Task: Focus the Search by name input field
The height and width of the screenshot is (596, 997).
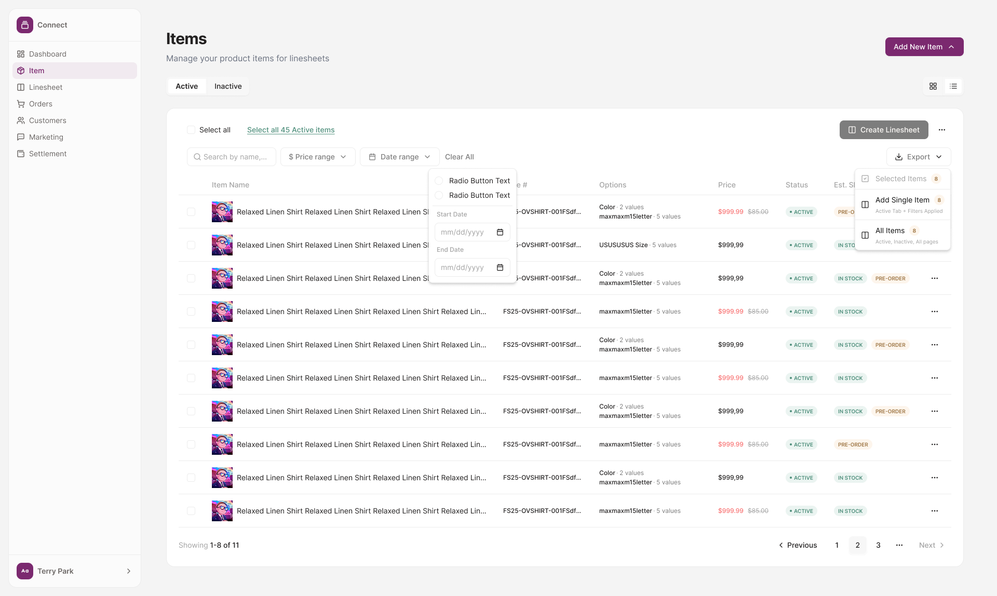Action: point(232,157)
